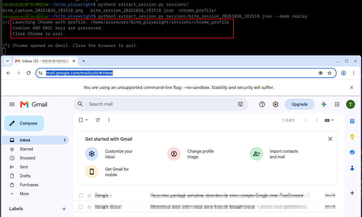
Task: Tick the select-all checkbox above the inbox
Action: pyautogui.click(x=81, y=120)
